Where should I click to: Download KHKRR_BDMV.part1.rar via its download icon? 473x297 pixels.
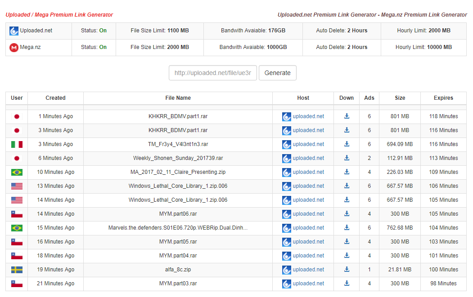(x=347, y=116)
